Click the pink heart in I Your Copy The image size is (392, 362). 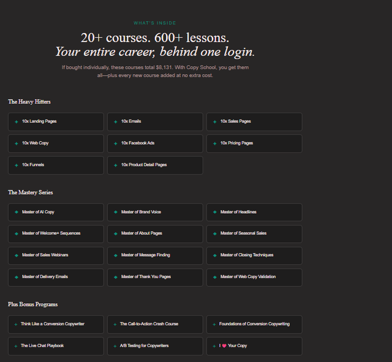224,345
